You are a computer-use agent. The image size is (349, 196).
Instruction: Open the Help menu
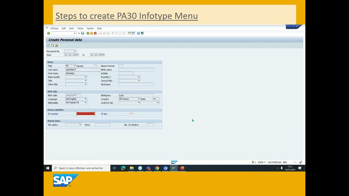click(100, 28)
